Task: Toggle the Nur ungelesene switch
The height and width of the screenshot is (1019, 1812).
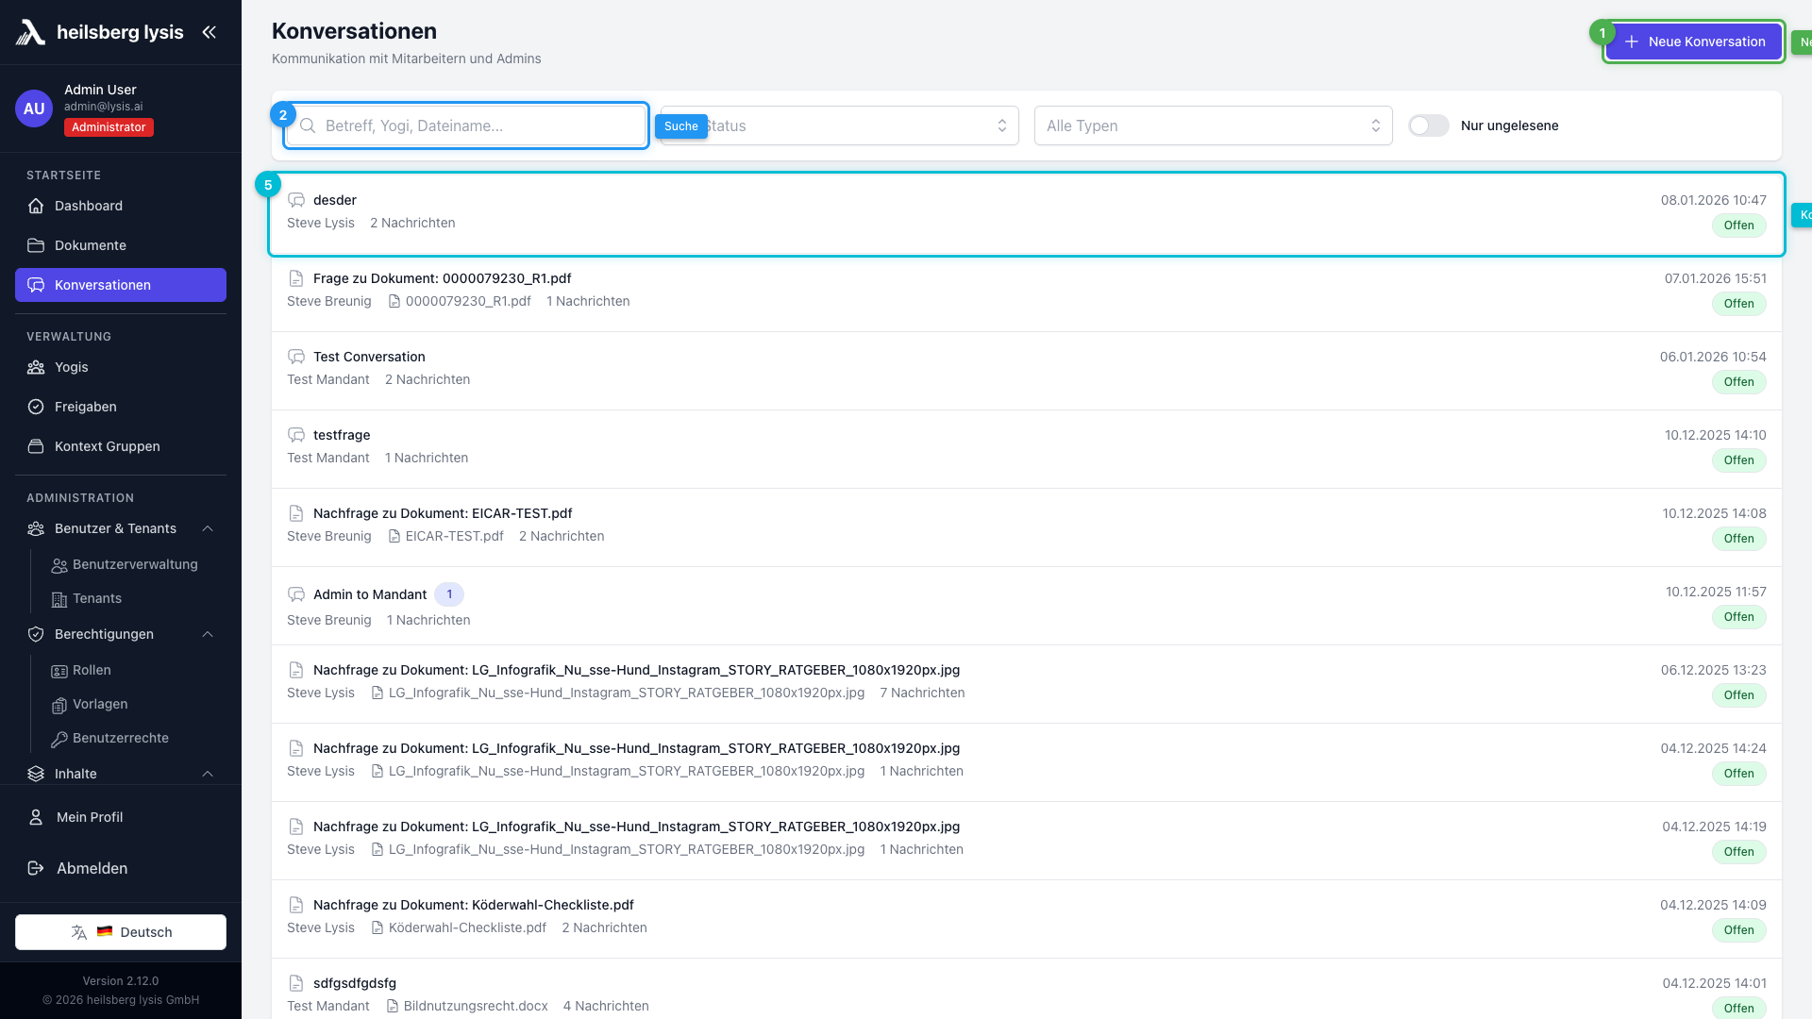Action: 1428,125
